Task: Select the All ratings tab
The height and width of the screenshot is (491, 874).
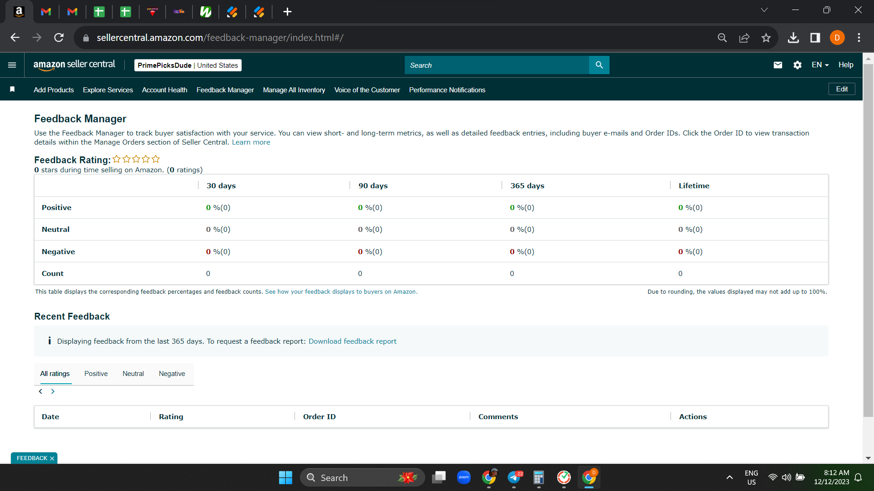Action: click(55, 374)
